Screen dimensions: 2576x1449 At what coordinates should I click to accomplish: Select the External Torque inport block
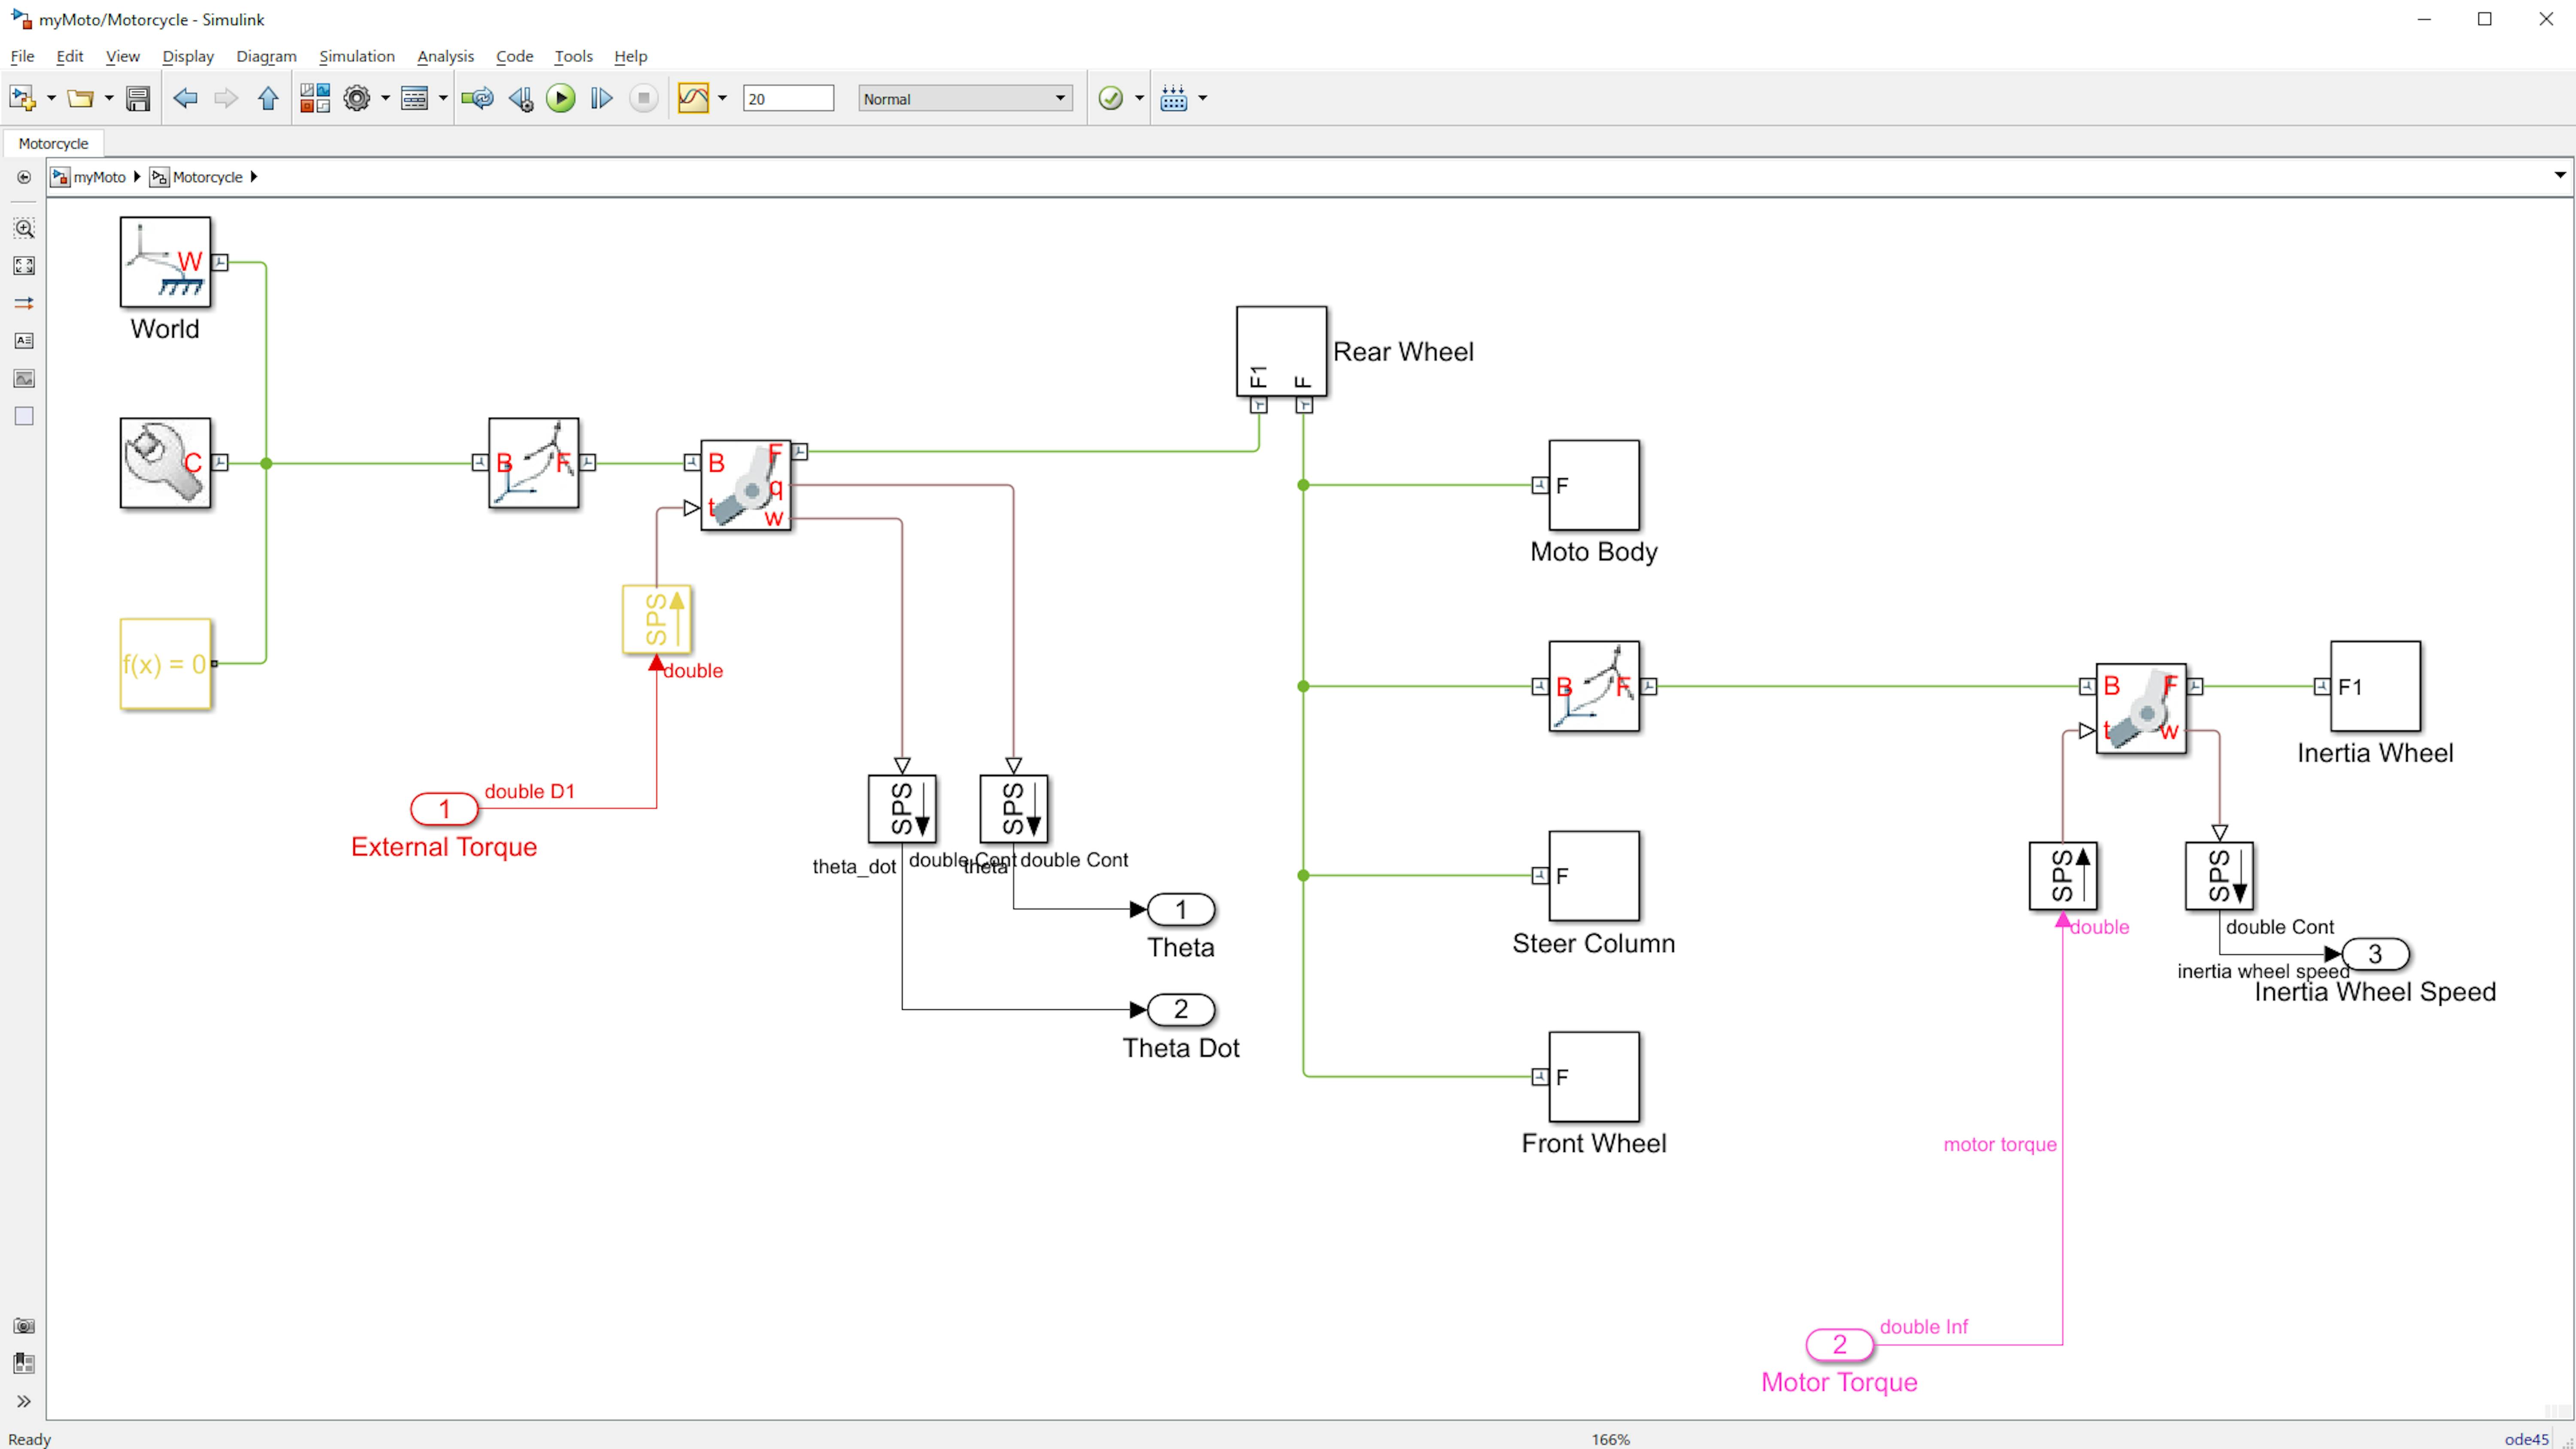point(444,808)
